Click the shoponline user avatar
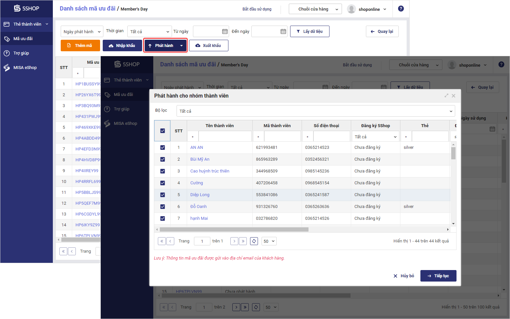 click(351, 9)
